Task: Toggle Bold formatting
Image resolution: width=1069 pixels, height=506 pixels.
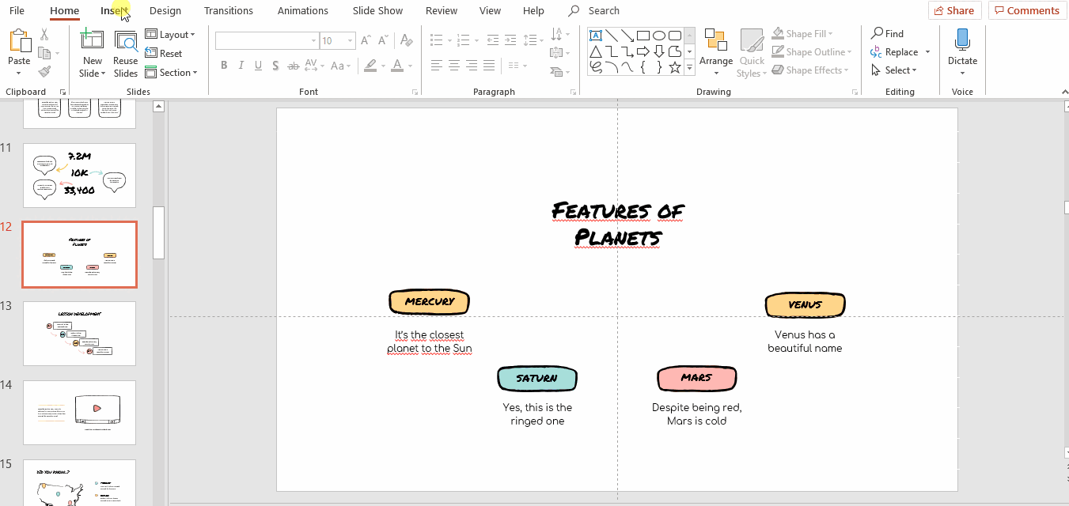Action: pyautogui.click(x=224, y=66)
